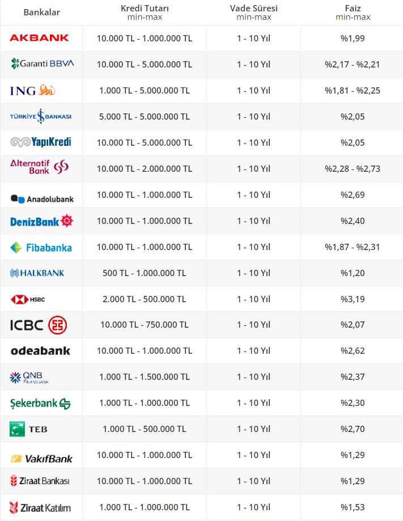Click the Kredi Tutarı column header

pos(145,12)
